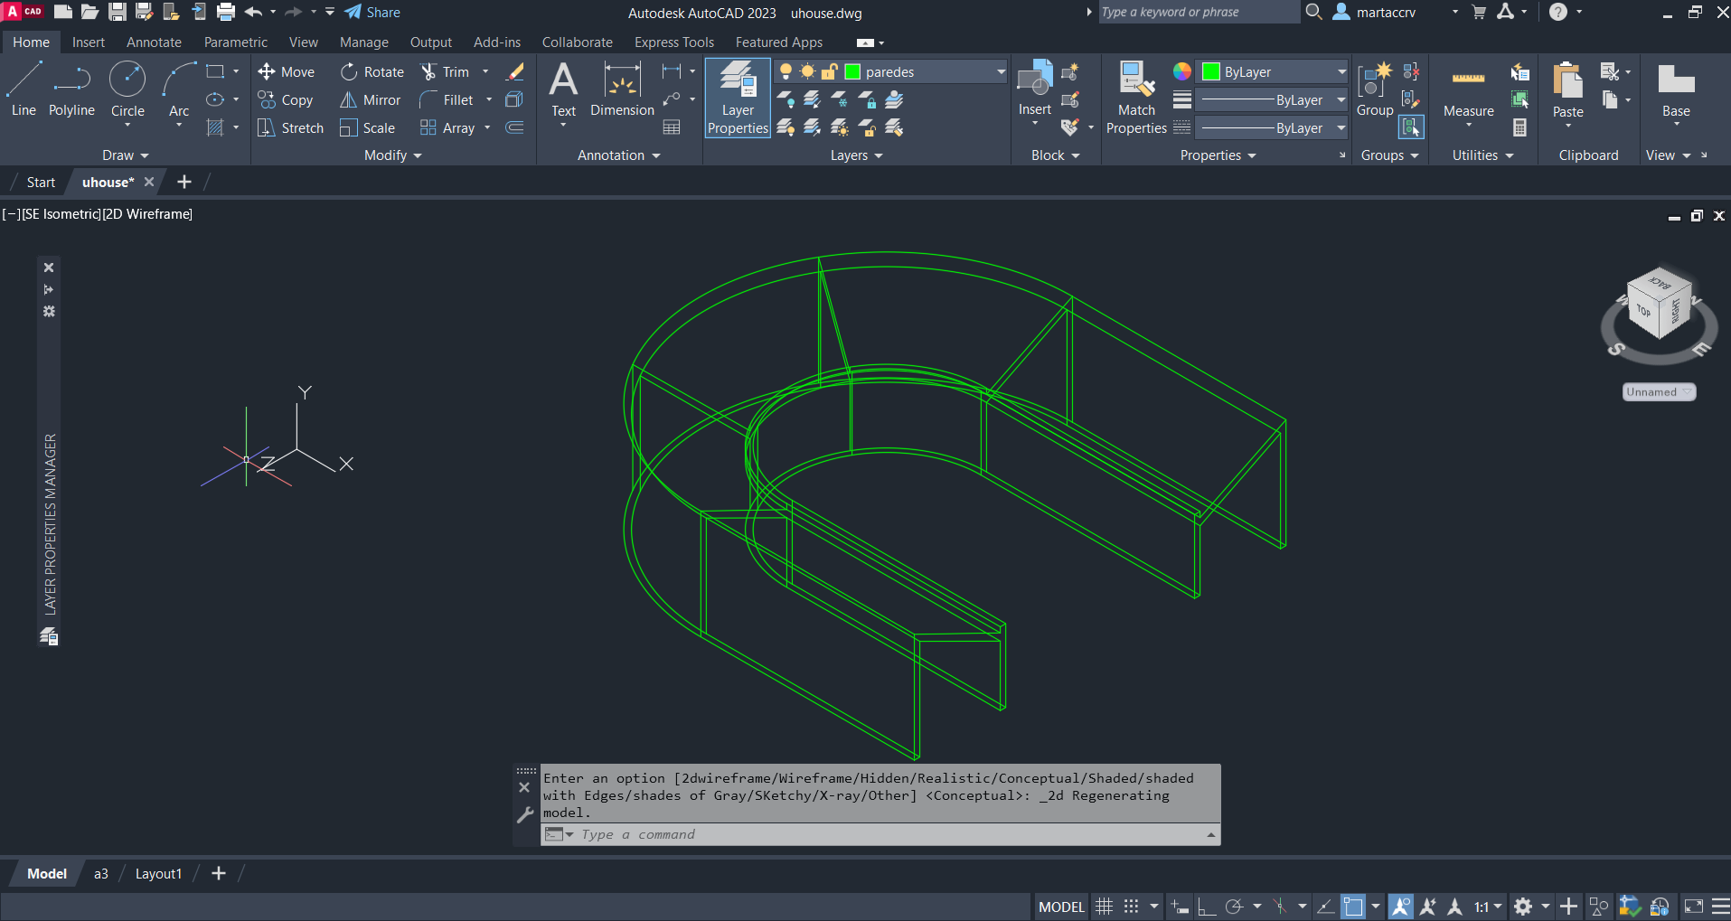Toggle the drawing grid display in status bar
This screenshot has height=921, width=1731.
[1104, 907]
